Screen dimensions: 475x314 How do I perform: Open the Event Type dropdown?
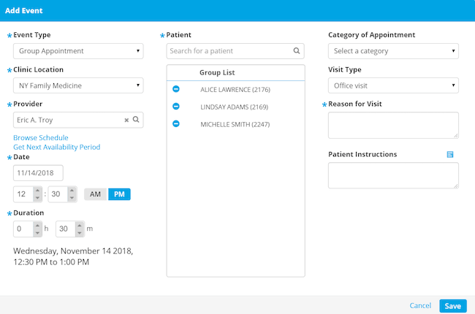(x=78, y=51)
